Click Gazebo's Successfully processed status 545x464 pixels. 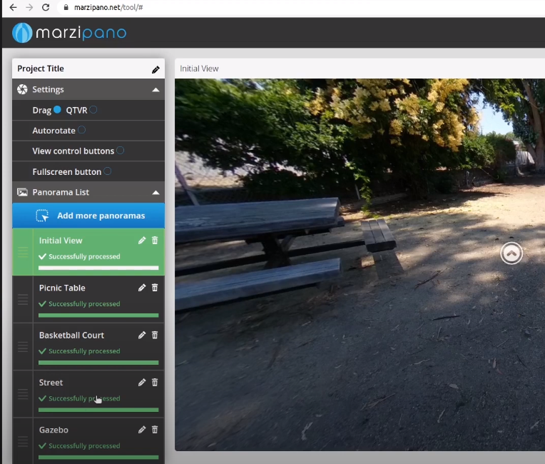coord(80,445)
